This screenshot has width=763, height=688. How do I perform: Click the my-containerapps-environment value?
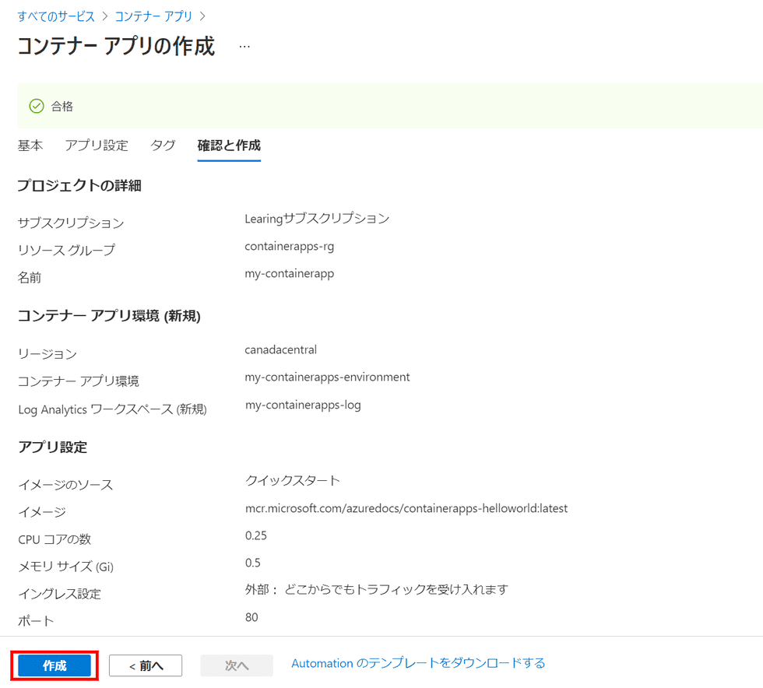pos(327,377)
